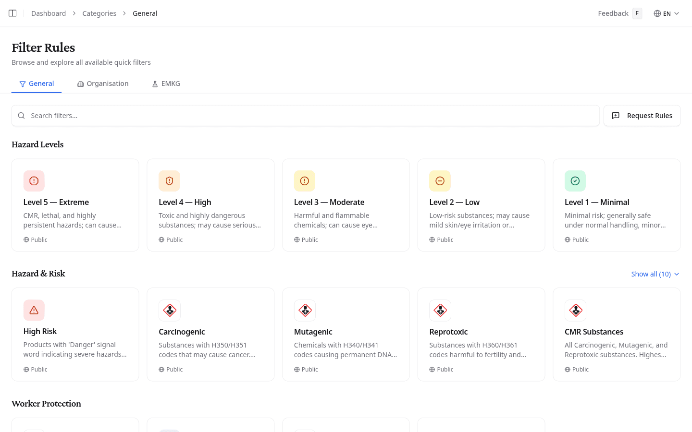Expand Show all (10) in Hazard & Risk
The width and height of the screenshot is (692, 432).
click(655, 274)
